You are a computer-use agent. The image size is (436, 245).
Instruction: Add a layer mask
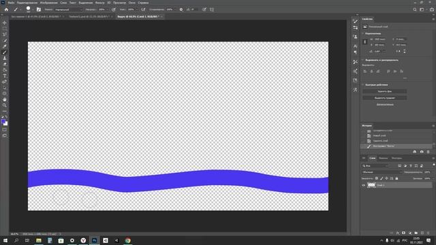click(404, 233)
